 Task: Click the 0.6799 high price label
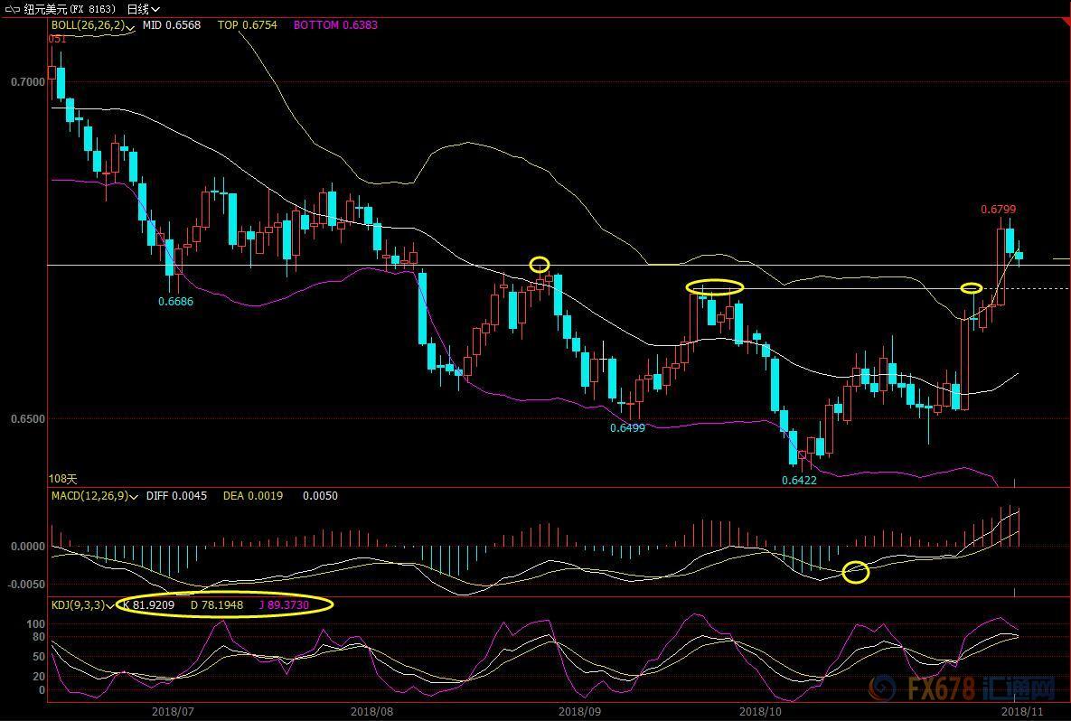point(998,210)
